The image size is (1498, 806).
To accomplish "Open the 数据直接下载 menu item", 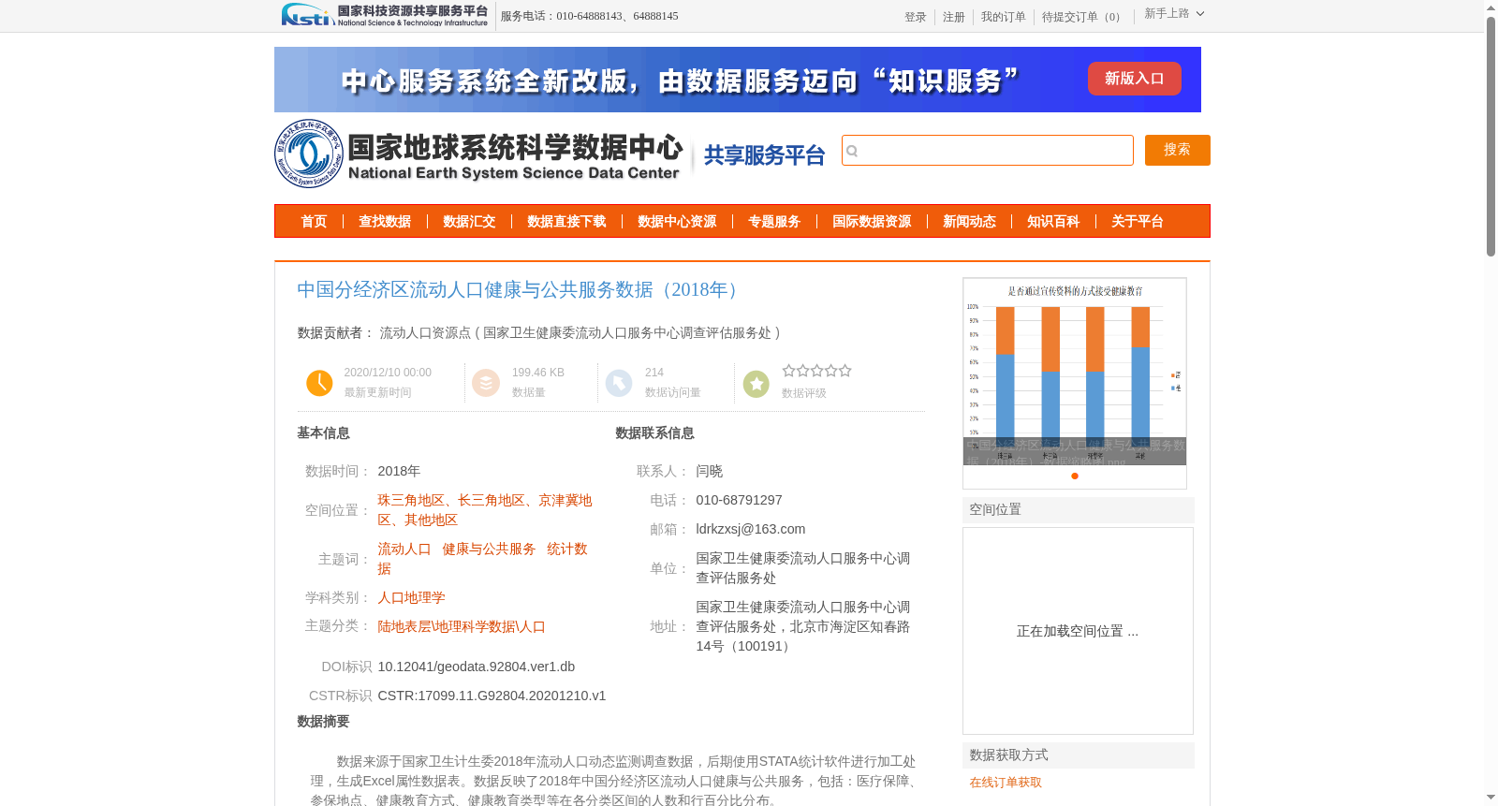I will (x=566, y=221).
